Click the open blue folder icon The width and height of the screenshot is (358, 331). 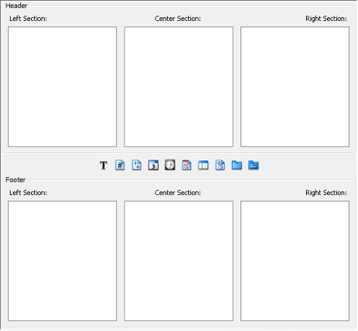click(x=254, y=165)
